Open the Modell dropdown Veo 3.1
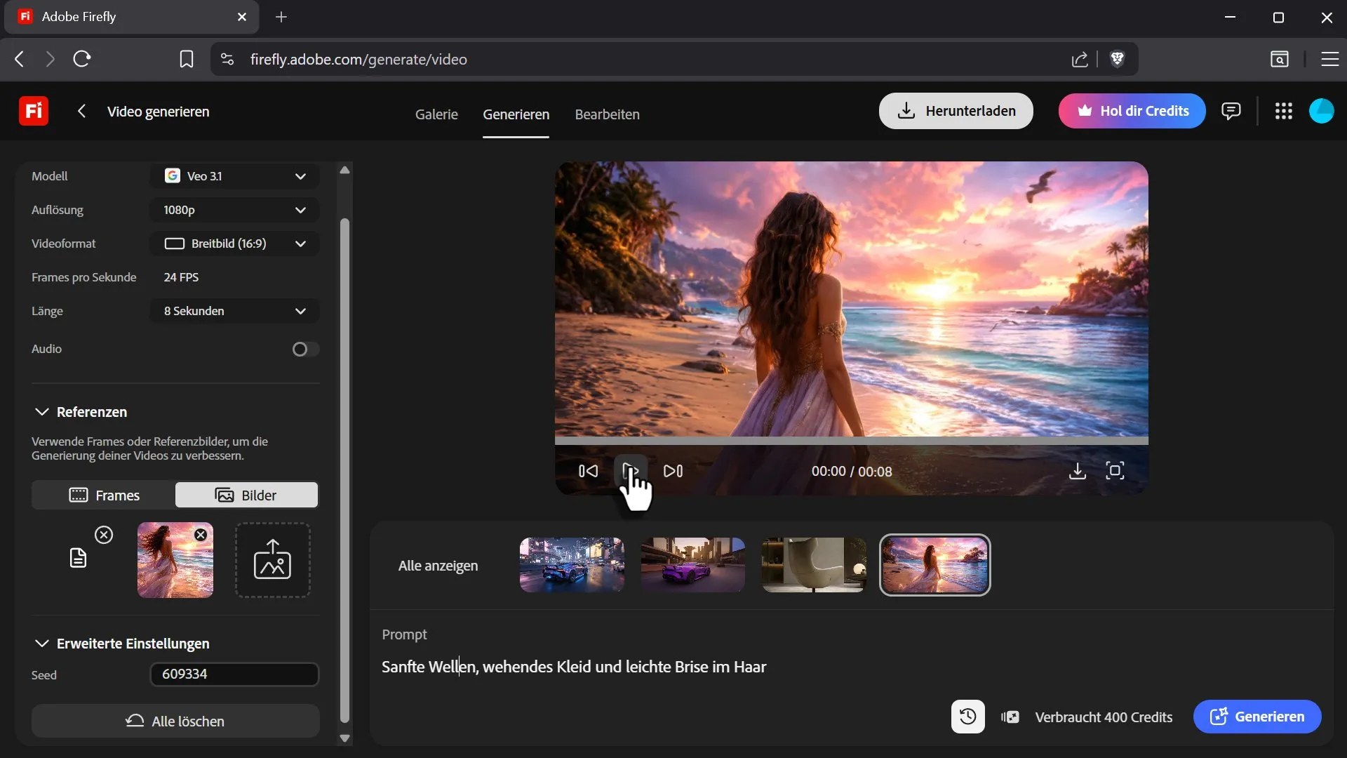Screen dimensions: 1347x758 click(235, 176)
